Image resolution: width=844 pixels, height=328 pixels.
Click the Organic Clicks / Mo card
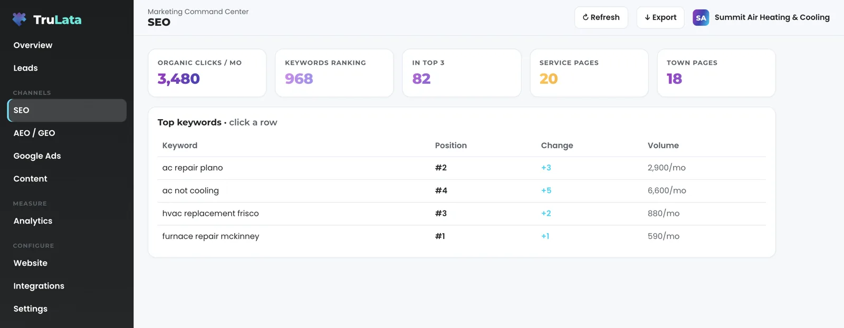pyautogui.click(x=207, y=73)
